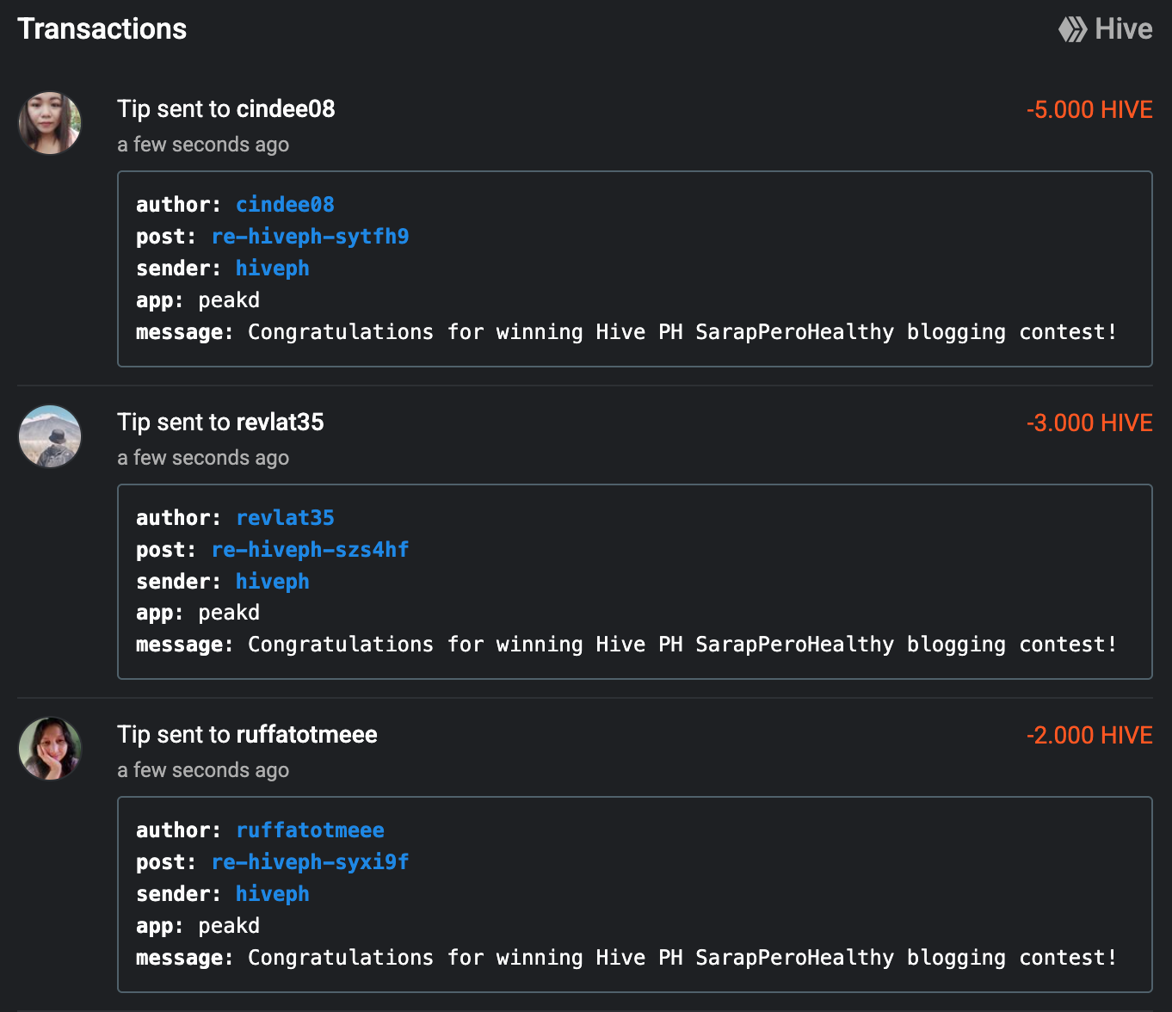Open author link ruffatotmeee
1172x1012 pixels.
click(x=310, y=830)
